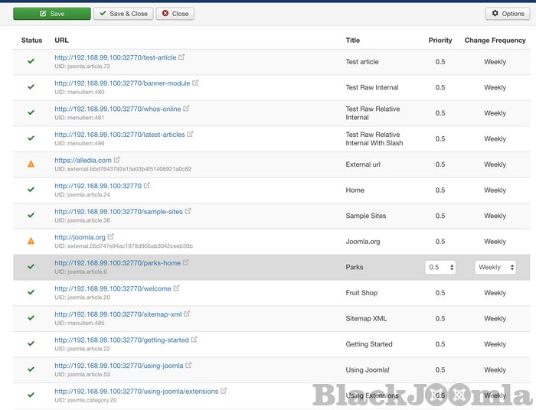This screenshot has height=410, width=536.
Task: Toggle warning status of External url row
Action: (31, 164)
